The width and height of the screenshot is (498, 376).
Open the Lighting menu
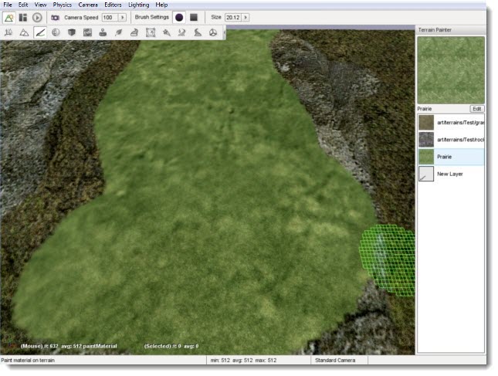(139, 5)
